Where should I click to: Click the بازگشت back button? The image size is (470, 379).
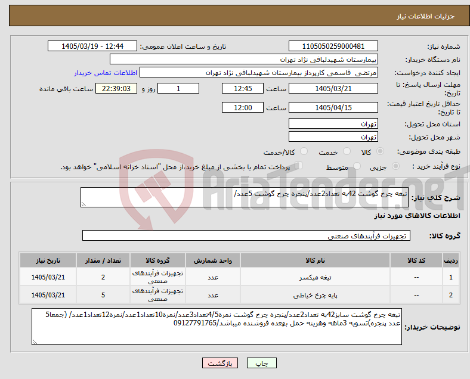220,363
